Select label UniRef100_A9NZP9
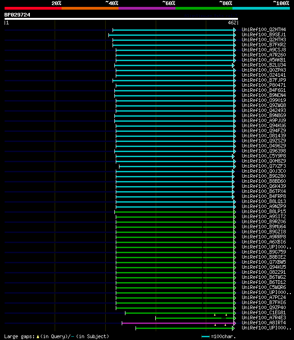 264,206
